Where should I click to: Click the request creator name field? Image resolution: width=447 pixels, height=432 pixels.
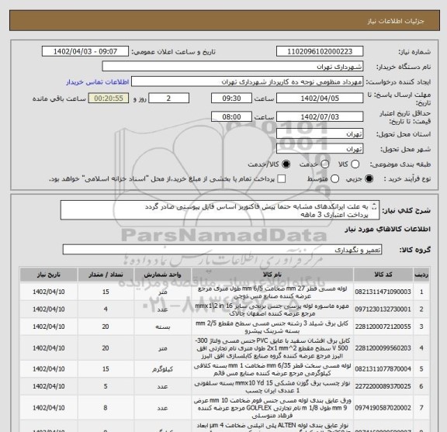coord(247,81)
